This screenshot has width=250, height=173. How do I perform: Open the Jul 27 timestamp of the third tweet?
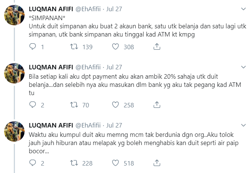click(x=114, y=125)
